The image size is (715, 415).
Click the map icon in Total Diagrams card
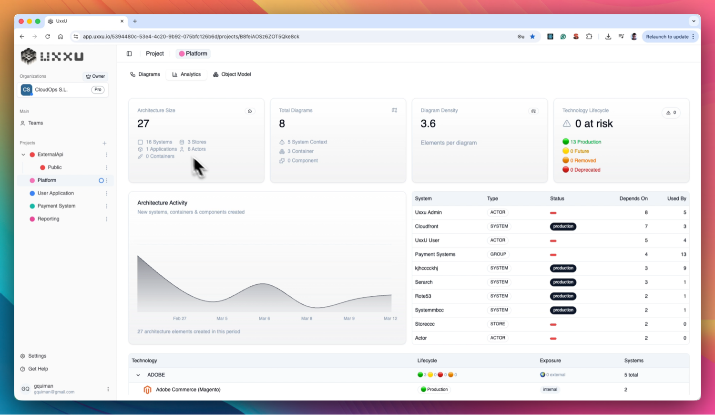[394, 110]
